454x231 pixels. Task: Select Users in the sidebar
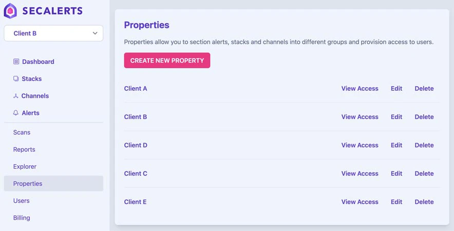[22, 201]
